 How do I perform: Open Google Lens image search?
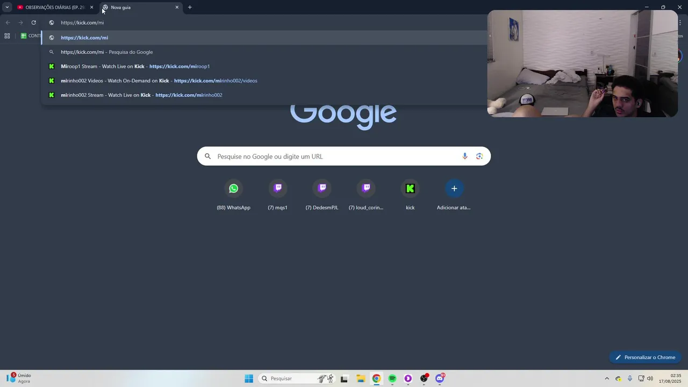pos(479,156)
